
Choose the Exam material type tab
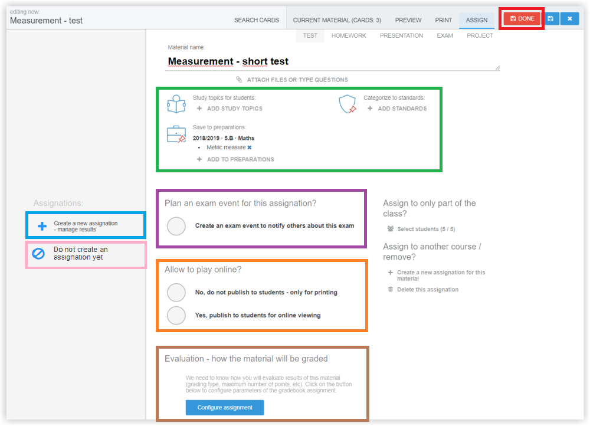tap(445, 36)
